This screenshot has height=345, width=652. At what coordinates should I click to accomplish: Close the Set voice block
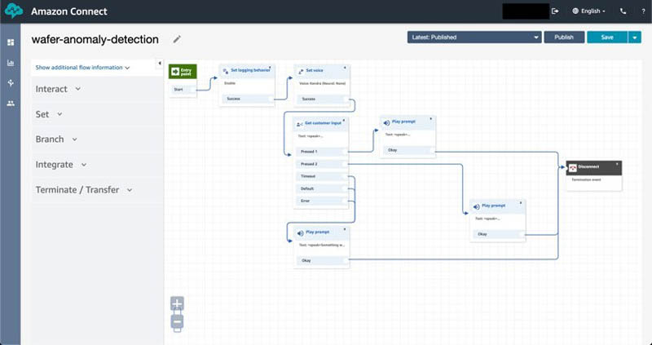coord(345,68)
